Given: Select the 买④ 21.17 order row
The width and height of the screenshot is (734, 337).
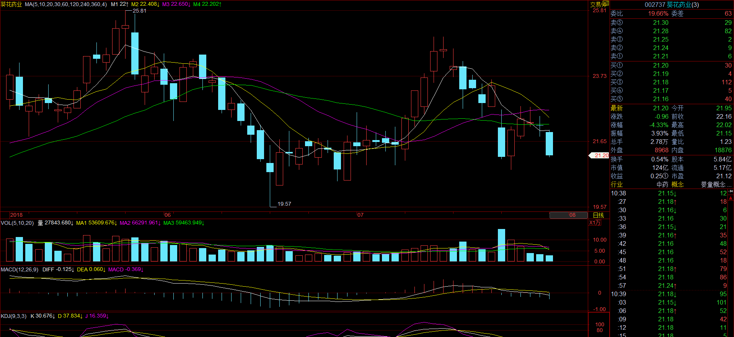Looking at the screenshot, I should click(x=671, y=90).
